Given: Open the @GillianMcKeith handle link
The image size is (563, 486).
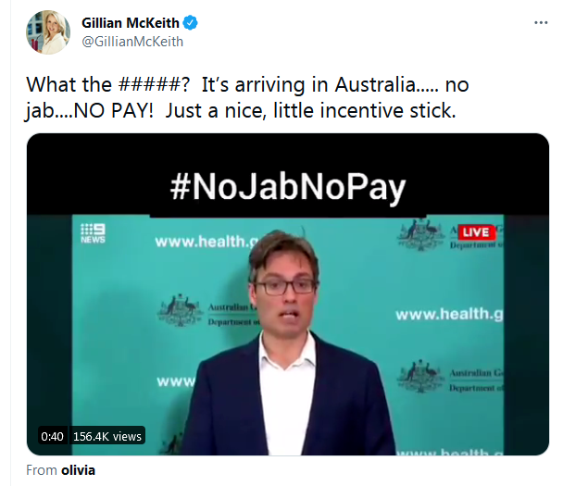Looking at the screenshot, I should pos(132,42).
